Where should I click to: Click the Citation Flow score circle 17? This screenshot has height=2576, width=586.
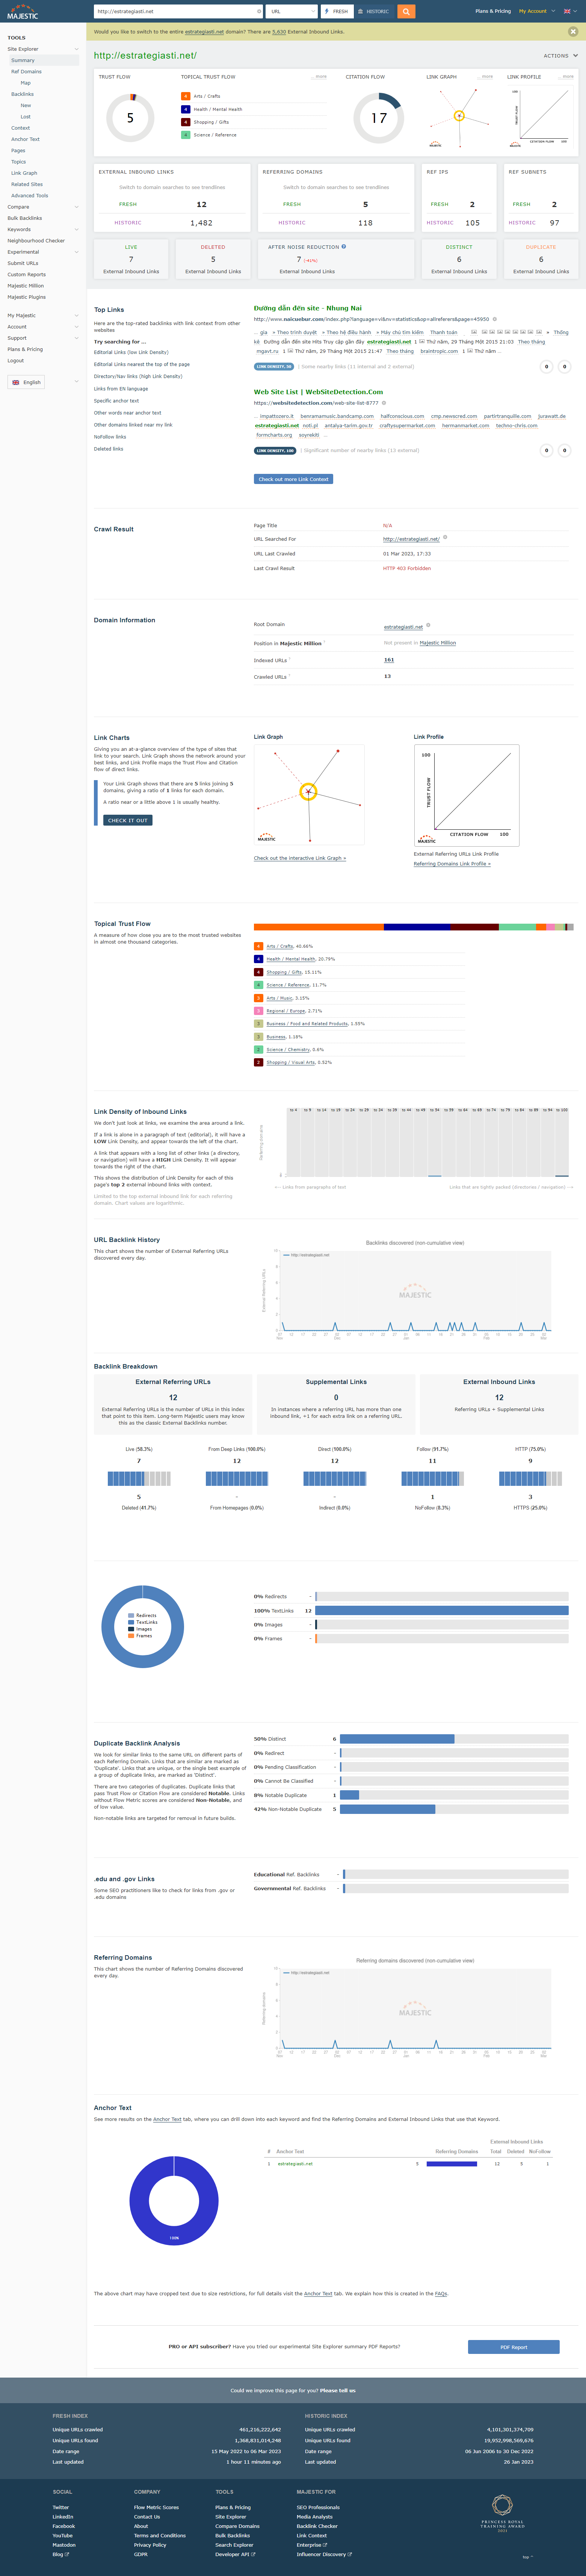point(379,118)
